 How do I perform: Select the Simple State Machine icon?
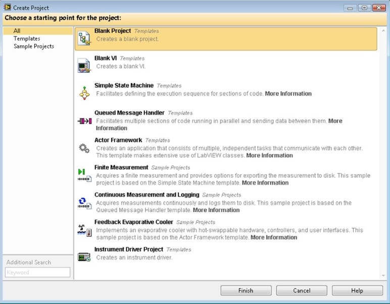84,93
